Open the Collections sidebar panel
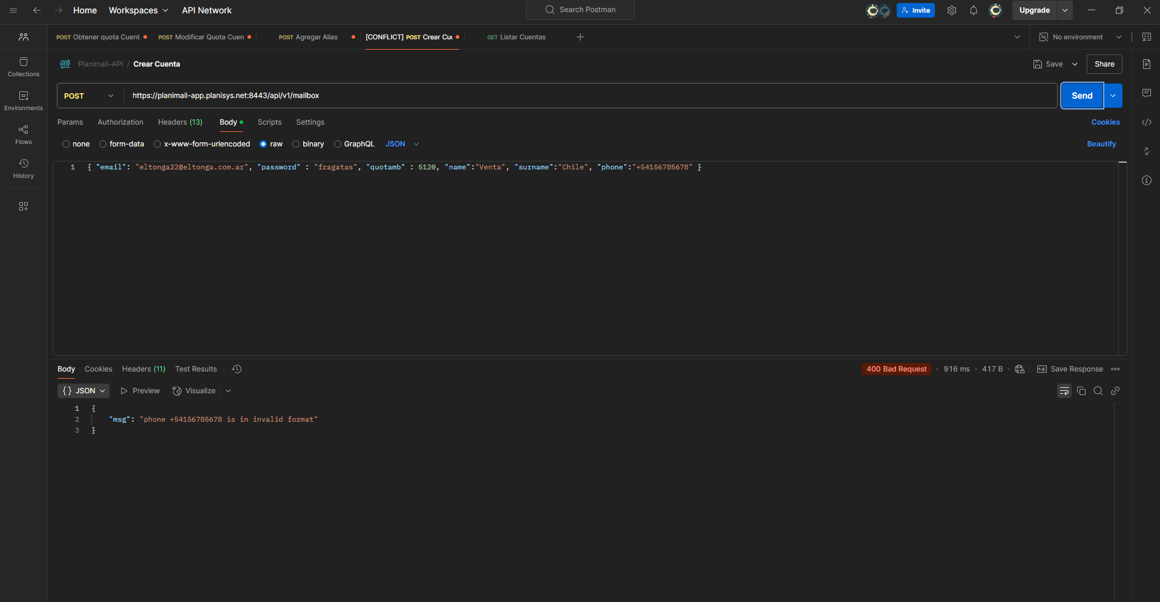This screenshot has height=602, width=1160. click(x=24, y=67)
